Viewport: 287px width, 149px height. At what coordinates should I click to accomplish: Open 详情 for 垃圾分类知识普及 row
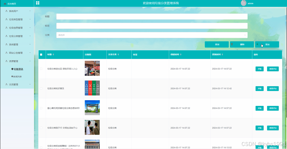click(260, 88)
